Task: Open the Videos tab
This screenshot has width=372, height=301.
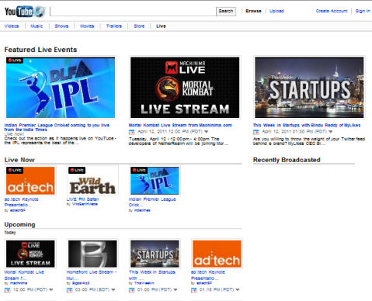Action: coord(12,26)
